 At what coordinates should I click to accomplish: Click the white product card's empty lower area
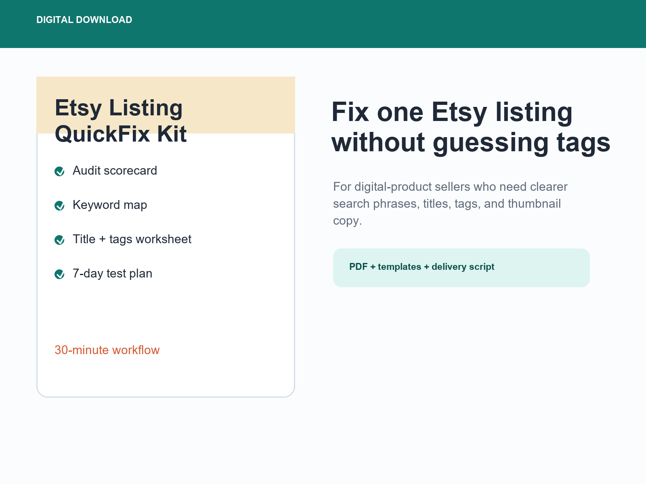click(x=166, y=311)
